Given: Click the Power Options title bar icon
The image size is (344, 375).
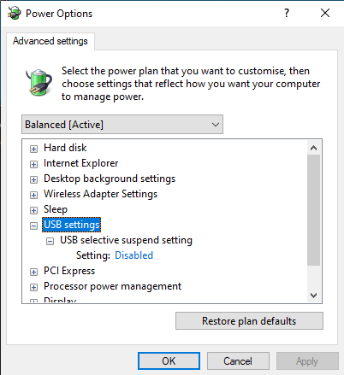Looking at the screenshot, I should pyautogui.click(x=15, y=13).
